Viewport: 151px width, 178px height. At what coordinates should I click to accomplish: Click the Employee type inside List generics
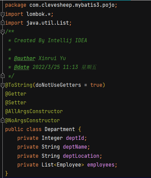click(69, 164)
